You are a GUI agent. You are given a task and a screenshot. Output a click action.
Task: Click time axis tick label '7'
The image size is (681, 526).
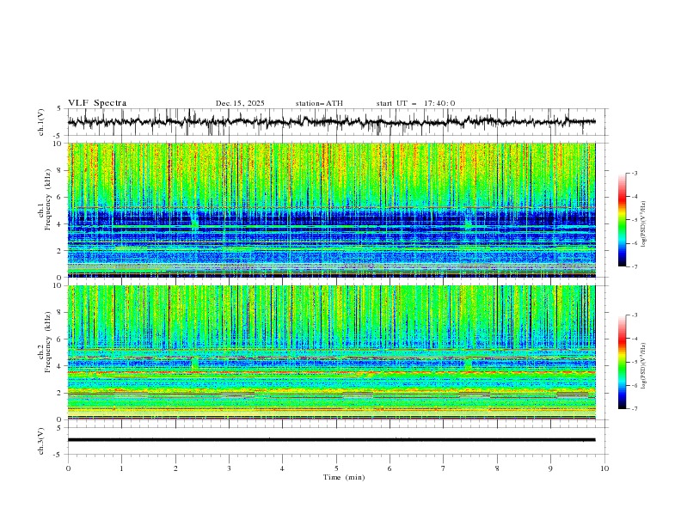point(444,468)
